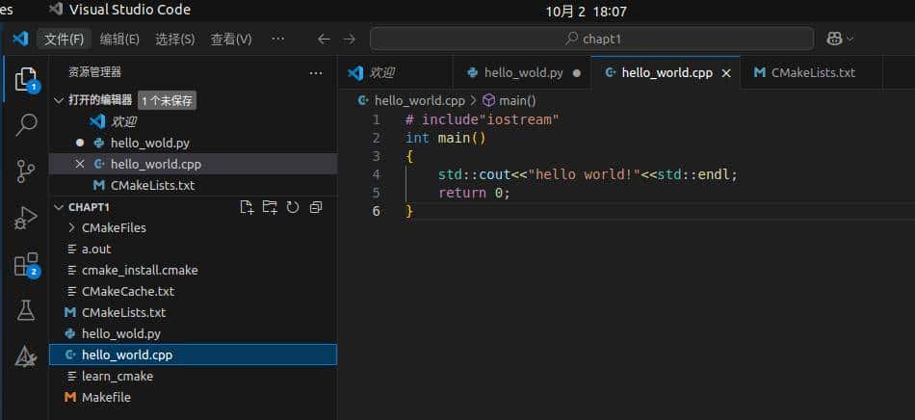Viewport: 915px width, 420px height.
Task: Open the Source Control view icon
Action: (x=26, y=171)
